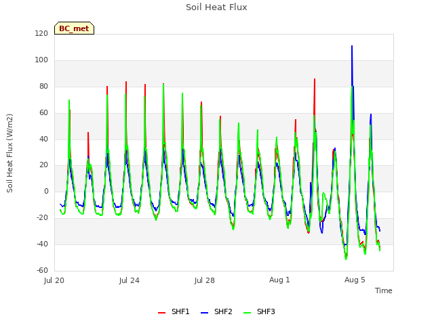Click the tallest blue SHF2 peak near Aug 5
434x325 pixels.
(352, 46)
